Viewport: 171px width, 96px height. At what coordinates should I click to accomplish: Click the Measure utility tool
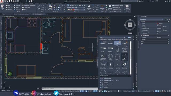[102, 7]
